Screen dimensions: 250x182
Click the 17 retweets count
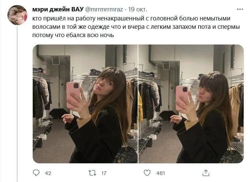point(104,173)
